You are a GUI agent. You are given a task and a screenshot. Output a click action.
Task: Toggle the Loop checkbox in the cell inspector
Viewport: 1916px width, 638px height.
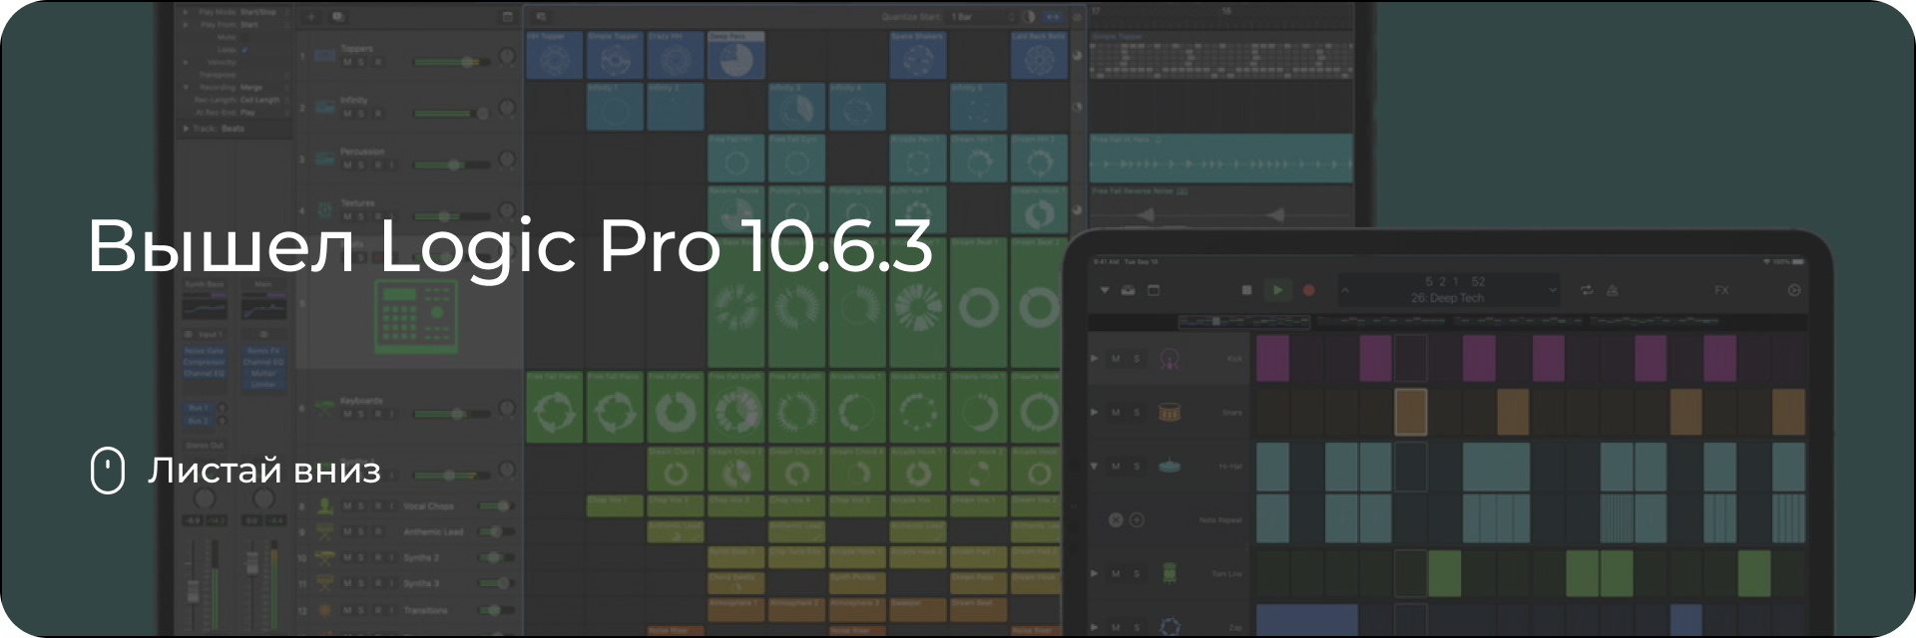[x=244, y=49]
